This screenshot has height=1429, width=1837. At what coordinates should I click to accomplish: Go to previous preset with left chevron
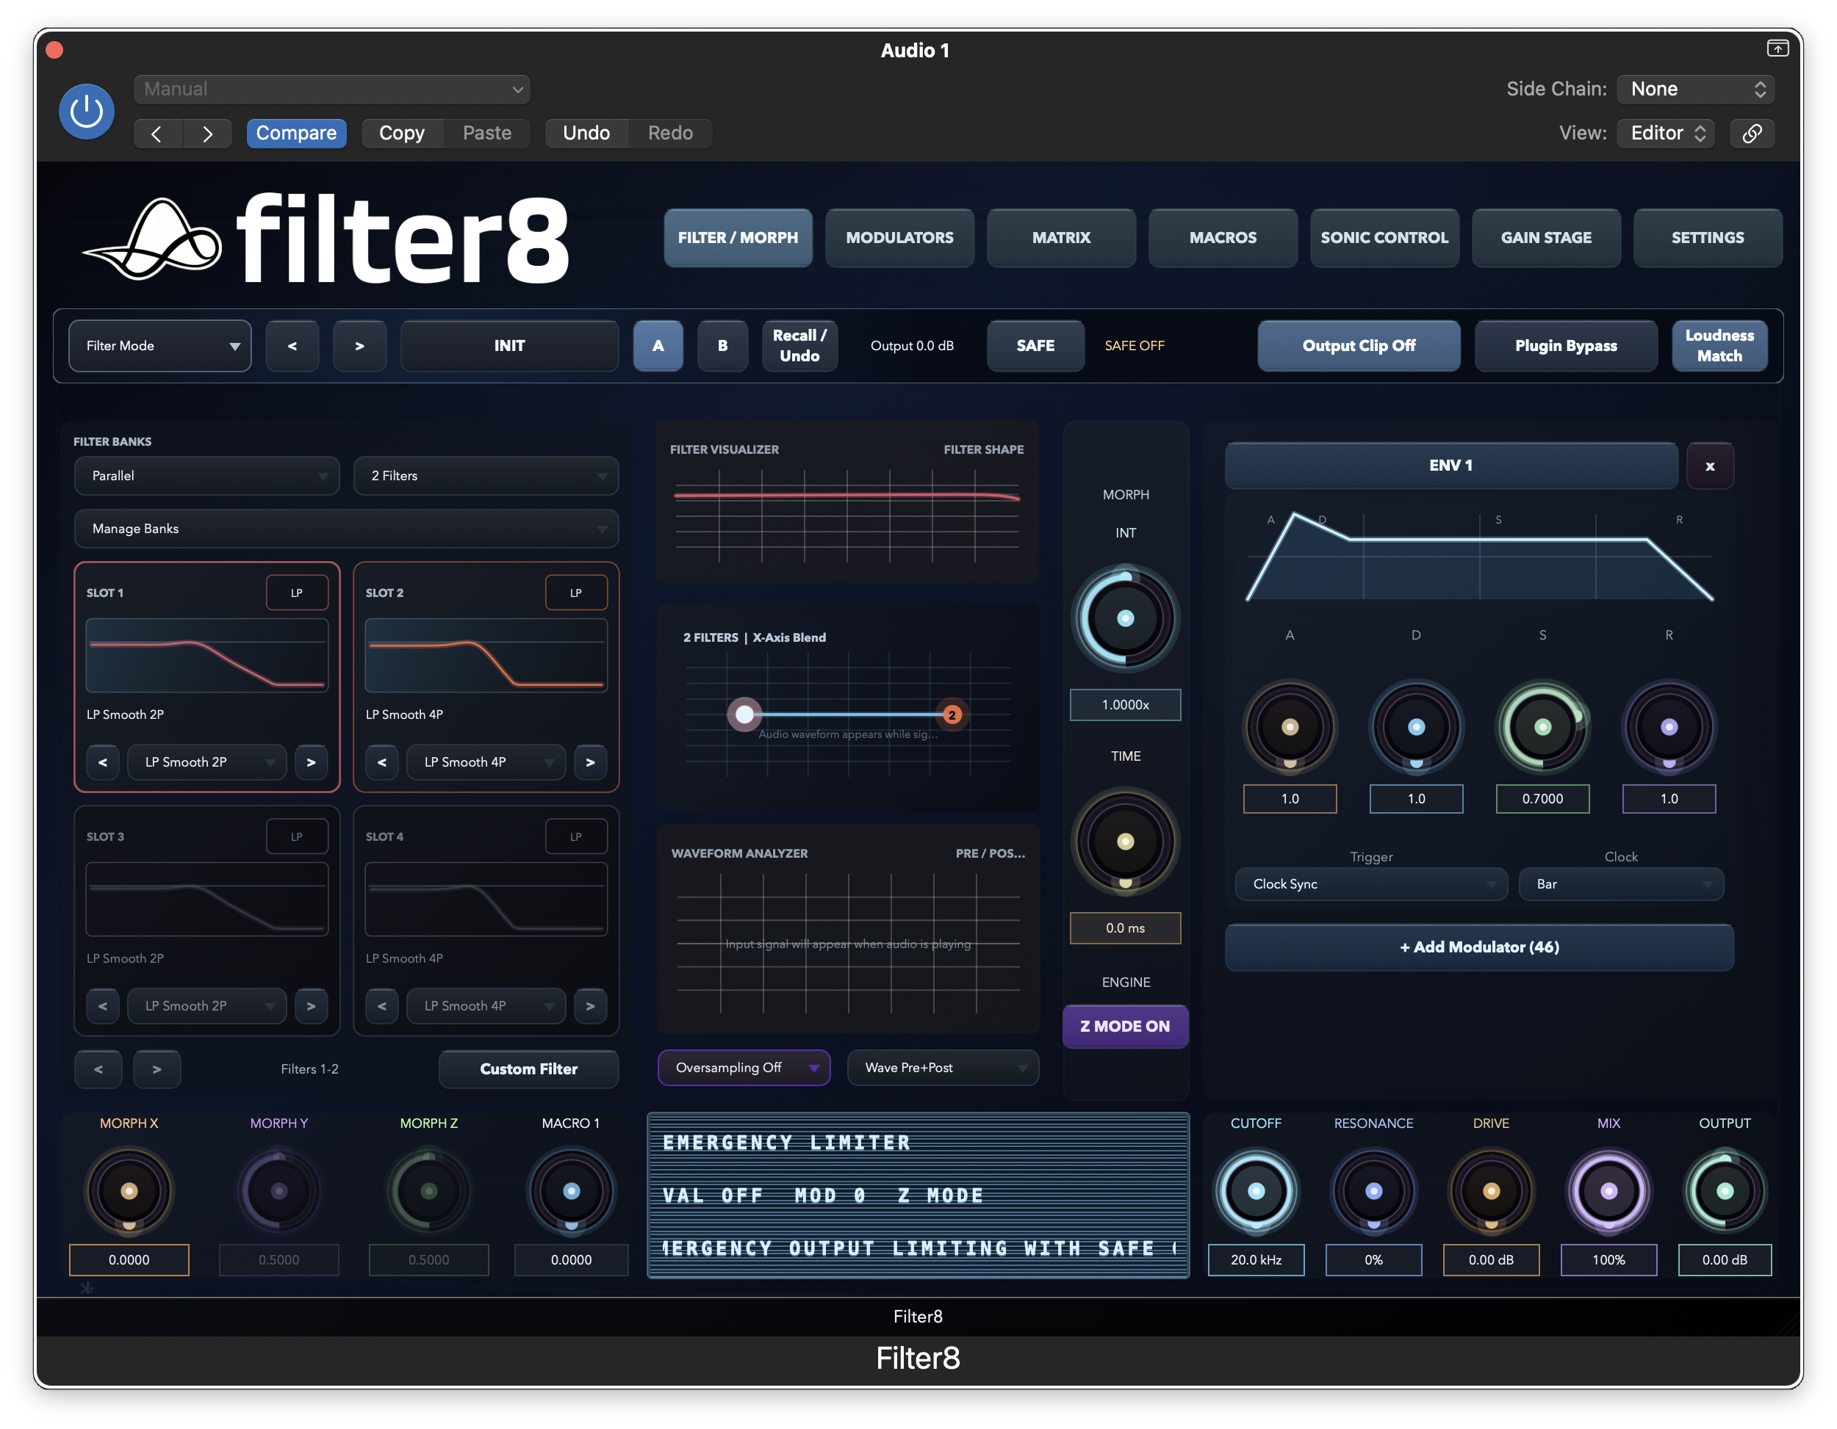(157, 134)
